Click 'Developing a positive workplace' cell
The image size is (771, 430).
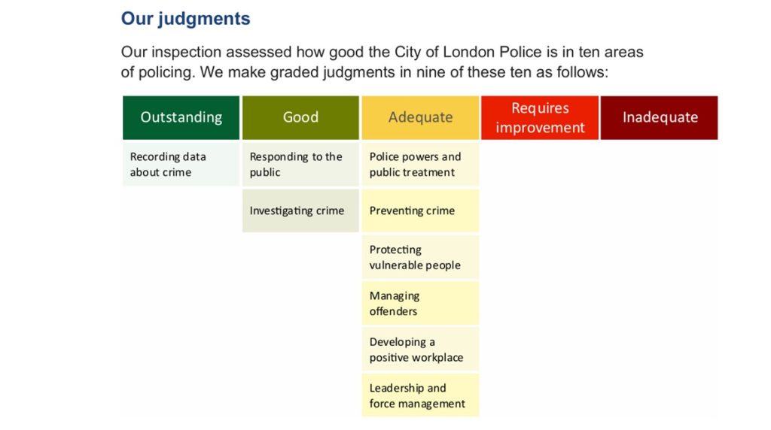tap(420, 350)
